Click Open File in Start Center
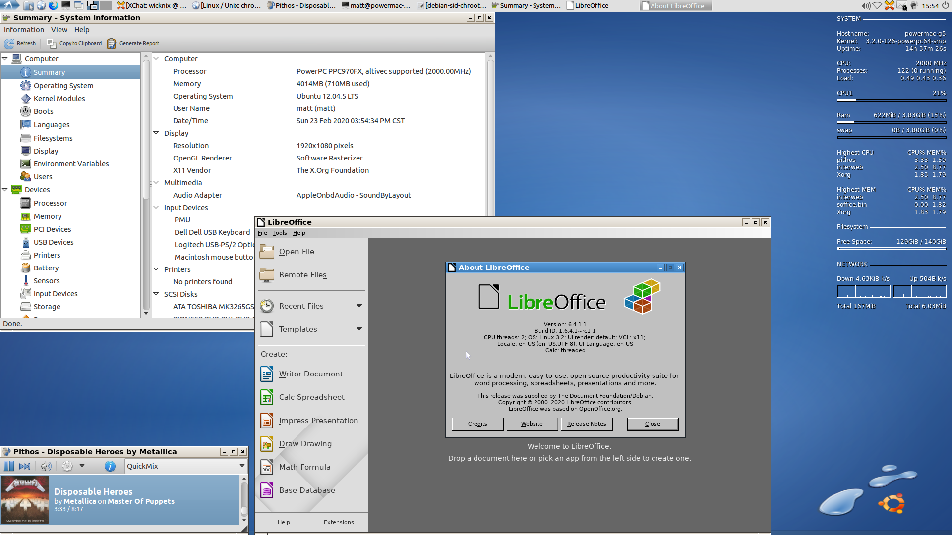The width and height of the screenshot is (952, 535). point(297,252)
